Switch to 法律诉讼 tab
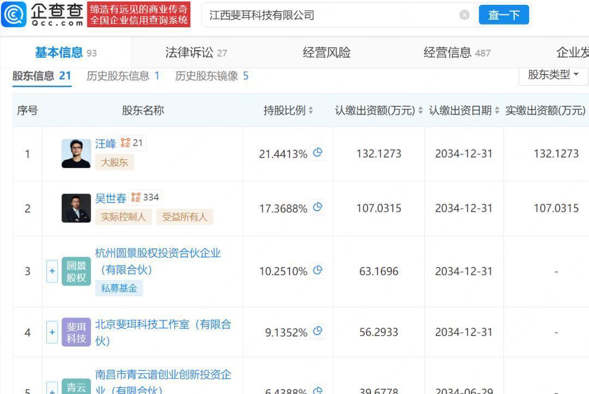Screen dimensions: 589x394 (x=196, y=53)
